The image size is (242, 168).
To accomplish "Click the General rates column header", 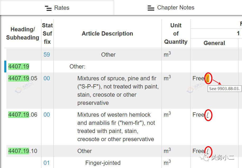I will 214,43.
